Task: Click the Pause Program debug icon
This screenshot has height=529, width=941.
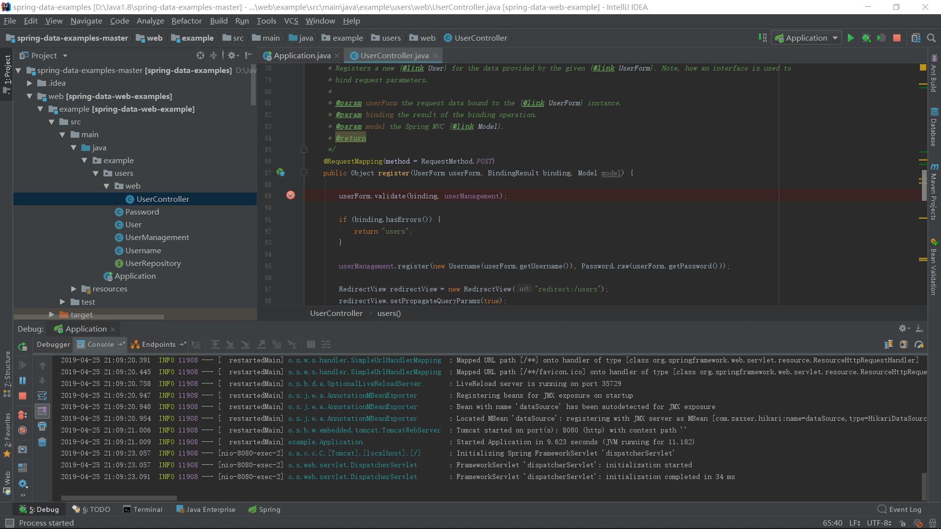Action: 23,381
